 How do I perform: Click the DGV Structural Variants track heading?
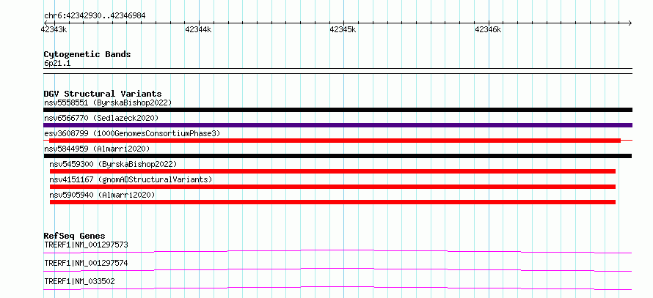103,94
